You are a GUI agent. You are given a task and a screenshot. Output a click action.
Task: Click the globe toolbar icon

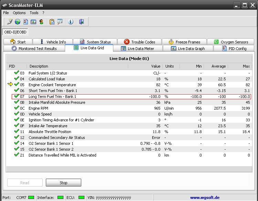pos(18,22)
